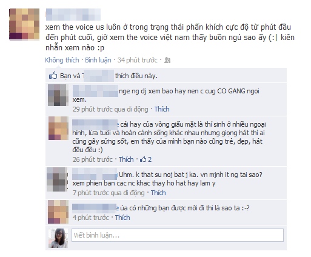Click 'Thích' on the 4 phút trước comment

point(122,218)
